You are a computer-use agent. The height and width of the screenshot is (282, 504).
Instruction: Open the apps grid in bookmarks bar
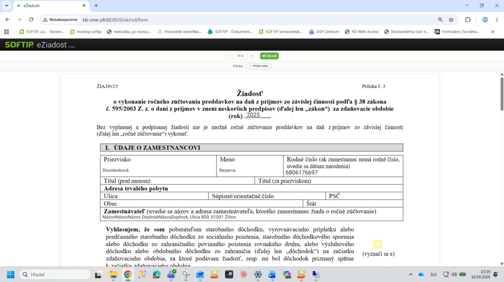(x=6, y=32)
